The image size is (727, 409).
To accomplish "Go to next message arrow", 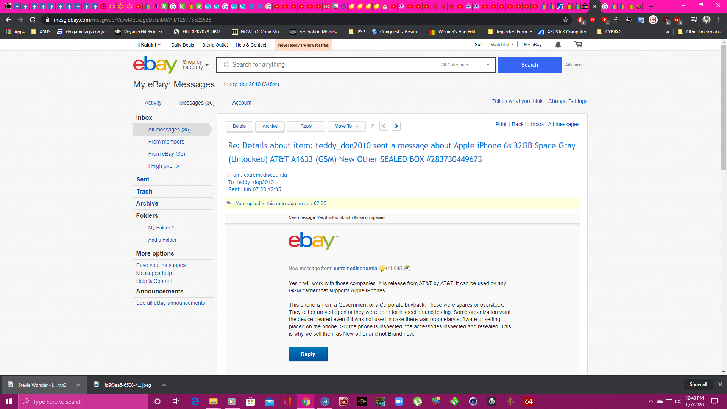I will point(396,126).
